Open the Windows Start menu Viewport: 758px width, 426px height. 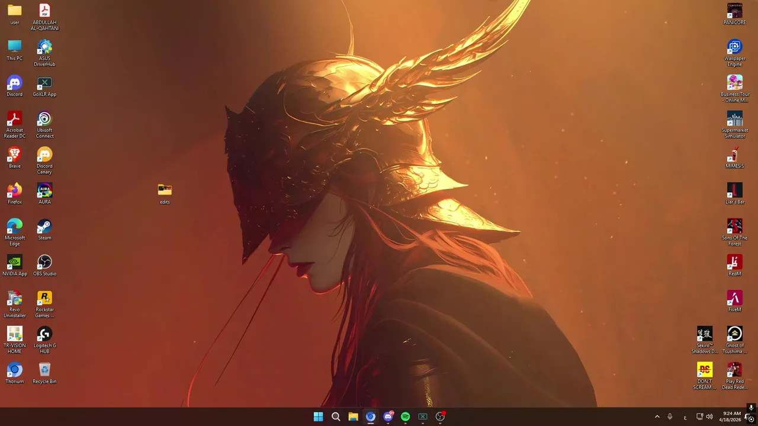318,417
